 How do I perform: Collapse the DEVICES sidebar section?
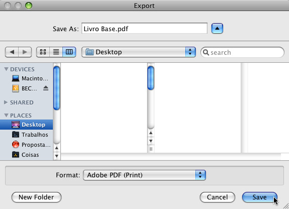6,69
